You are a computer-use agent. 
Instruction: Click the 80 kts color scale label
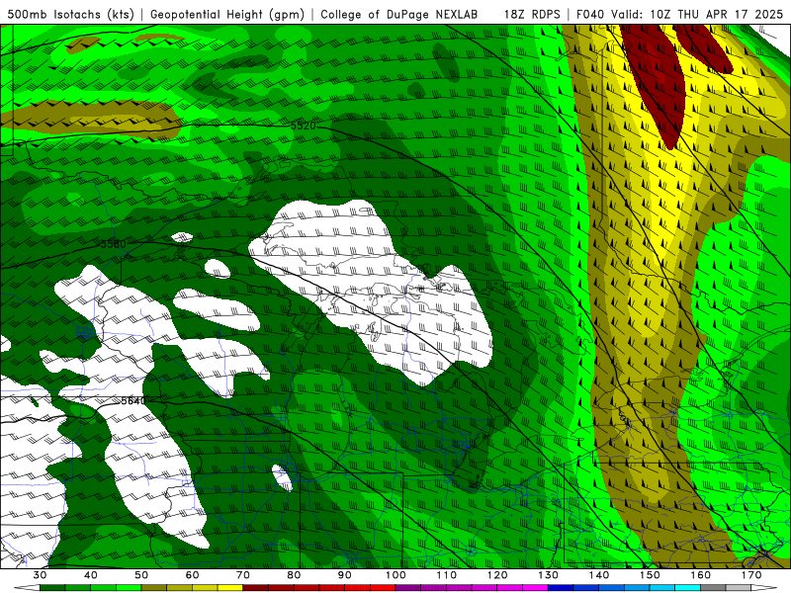[x=294, y=575]
